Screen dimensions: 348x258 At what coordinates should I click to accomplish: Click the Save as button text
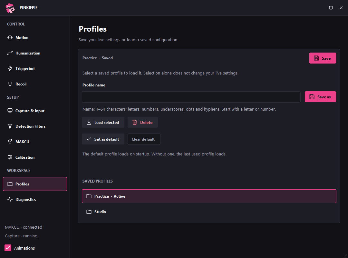tap(324, 97)
